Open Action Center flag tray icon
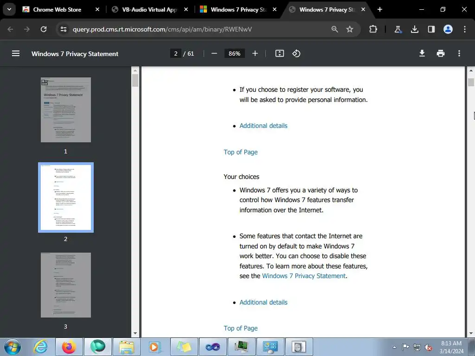The height and width of the screenshot is (356, 475). pos(405,347)
